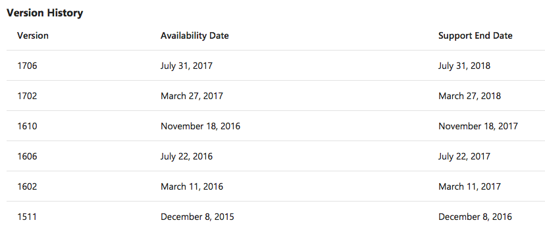Screen dimensions: 545x237
Task: Select version 1702 cell
Action: click(27, 96)
